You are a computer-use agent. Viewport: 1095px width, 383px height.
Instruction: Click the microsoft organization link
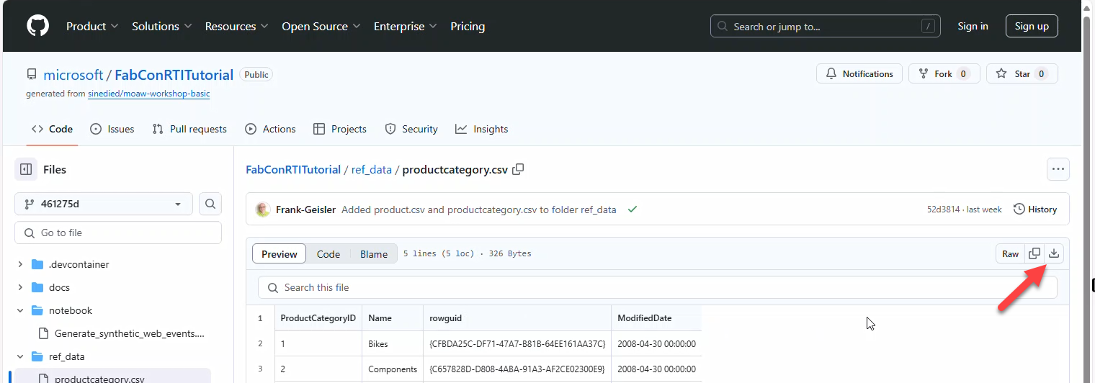click(x=73, y=75)
